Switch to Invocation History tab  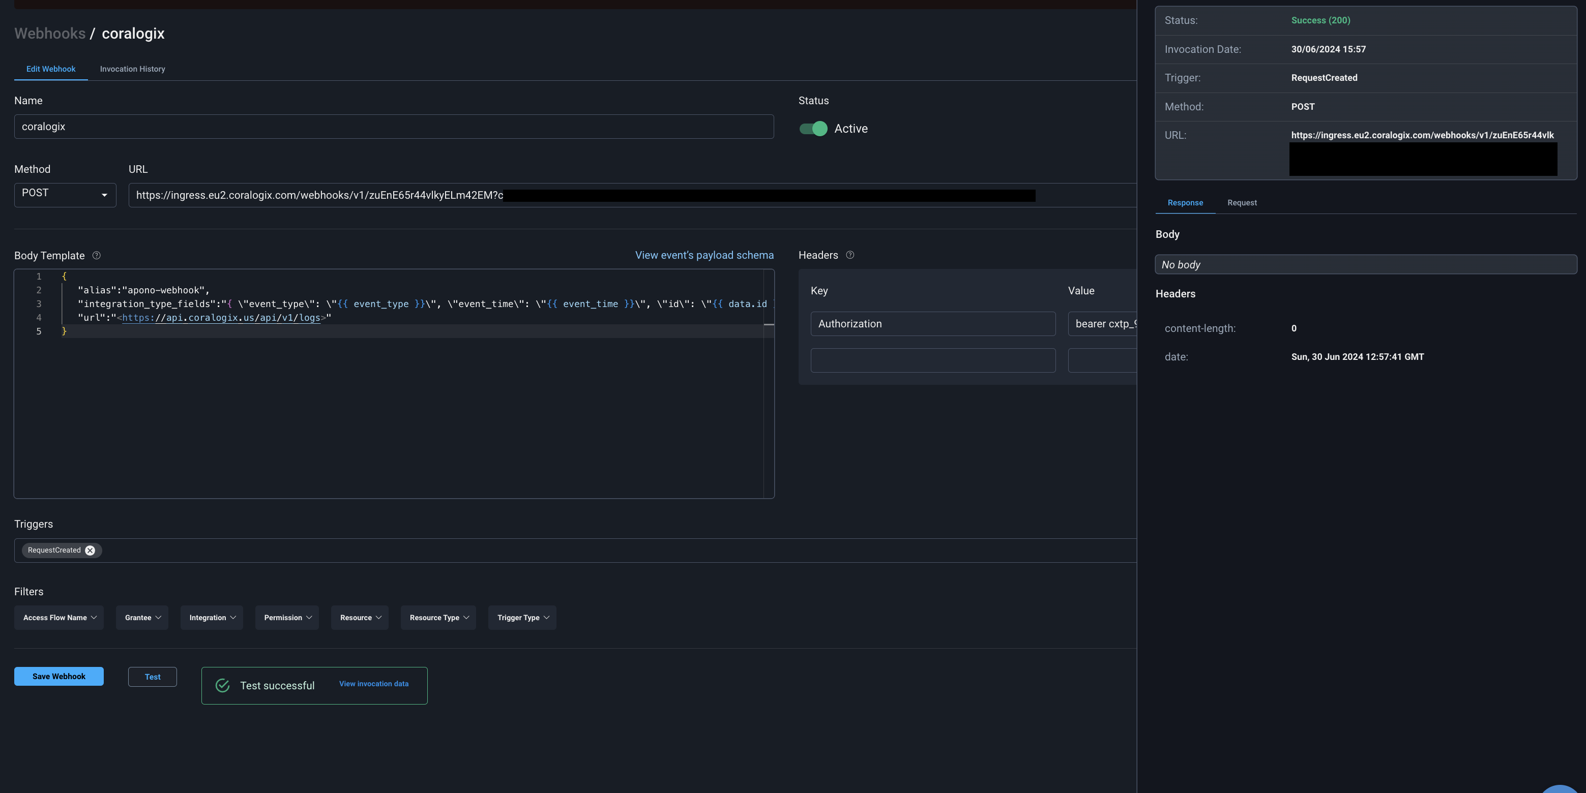132,69
